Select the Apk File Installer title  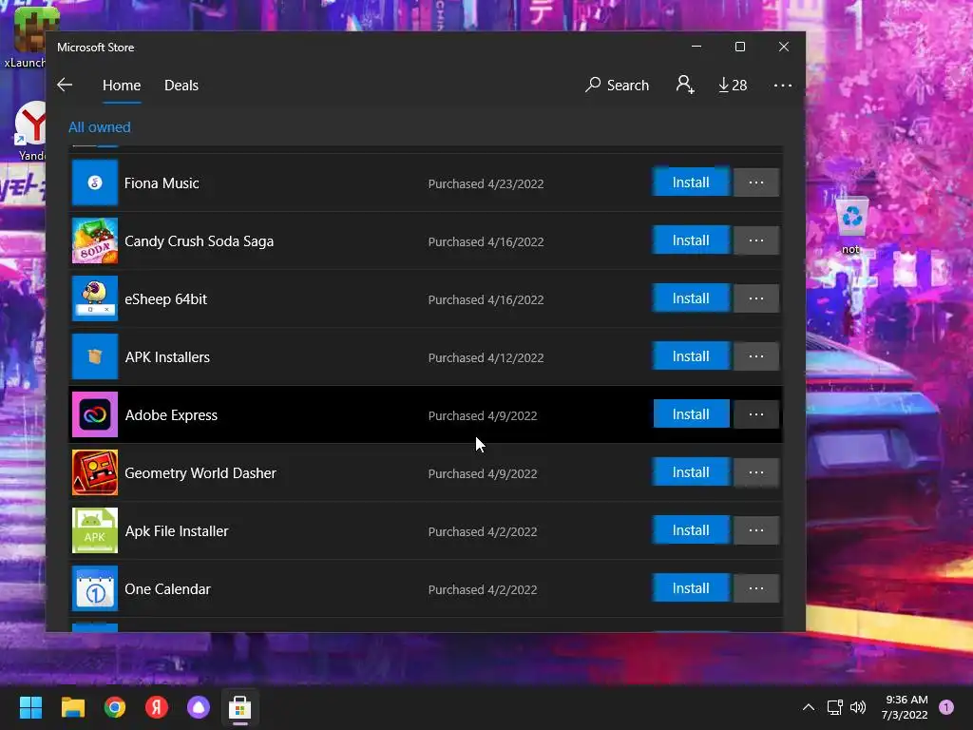coord(177,531)
